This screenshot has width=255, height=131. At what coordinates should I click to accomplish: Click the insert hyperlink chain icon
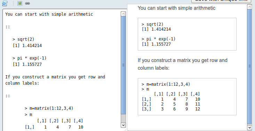tap(27, 3)
